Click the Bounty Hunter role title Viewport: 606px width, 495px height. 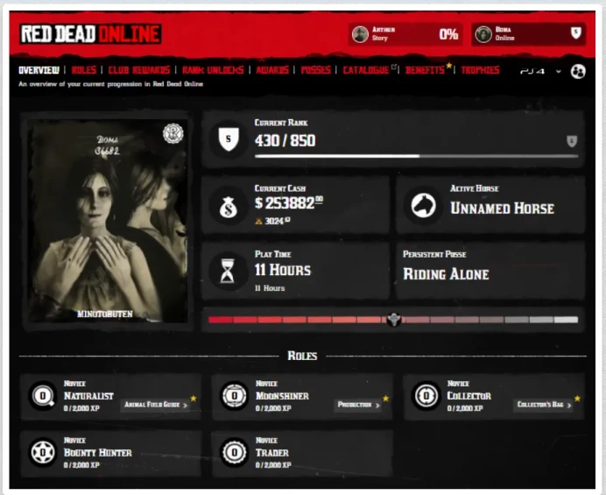[x=98, y=452]
